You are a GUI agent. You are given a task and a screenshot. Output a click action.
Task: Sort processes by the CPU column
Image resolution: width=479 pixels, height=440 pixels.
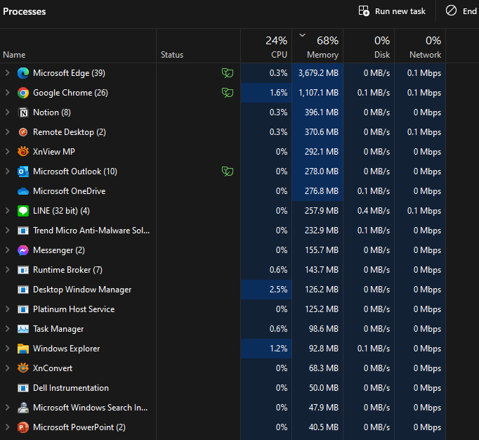coord(266,46)
